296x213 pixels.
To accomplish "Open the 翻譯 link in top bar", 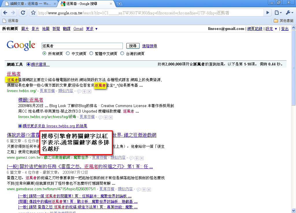I will tap(67, 29).
